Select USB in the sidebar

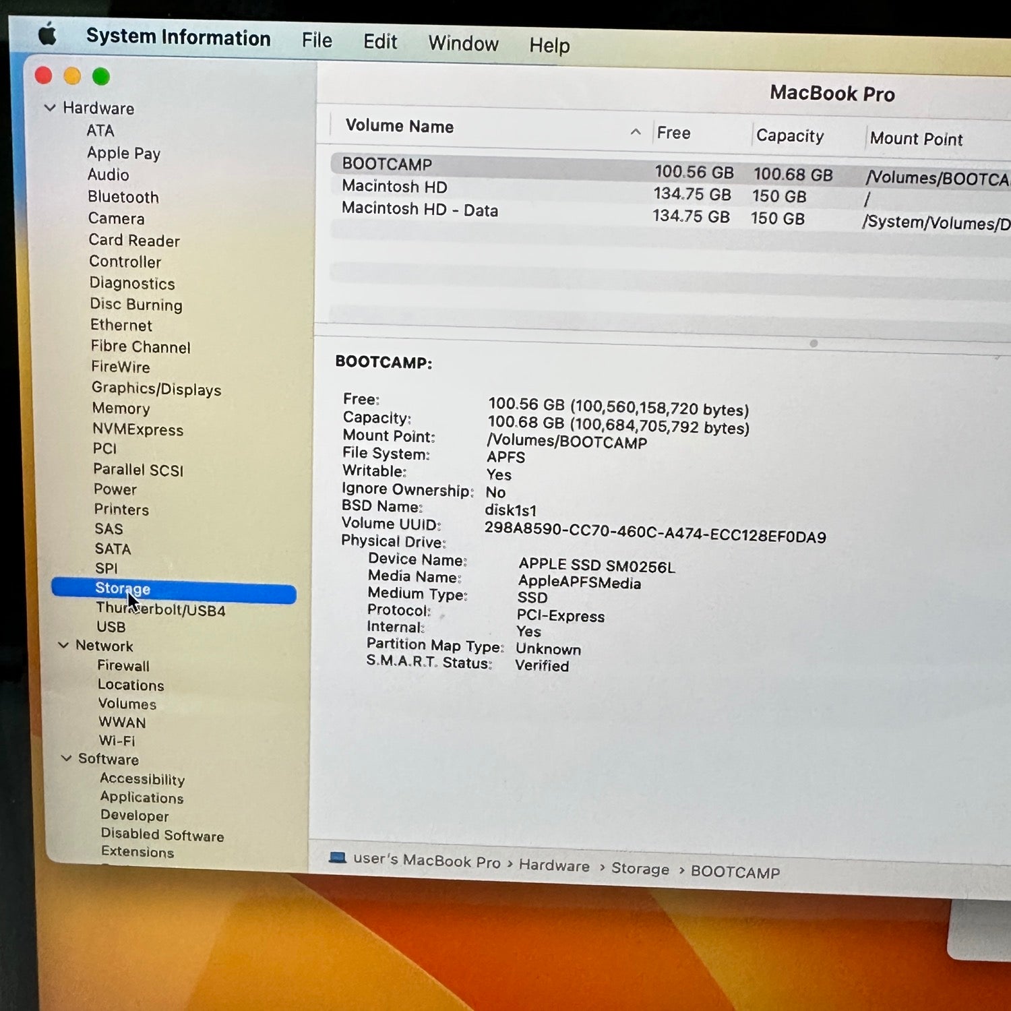point(111,627)
